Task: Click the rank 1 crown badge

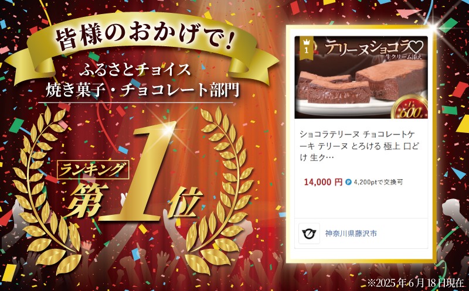Action: [306, 46]
